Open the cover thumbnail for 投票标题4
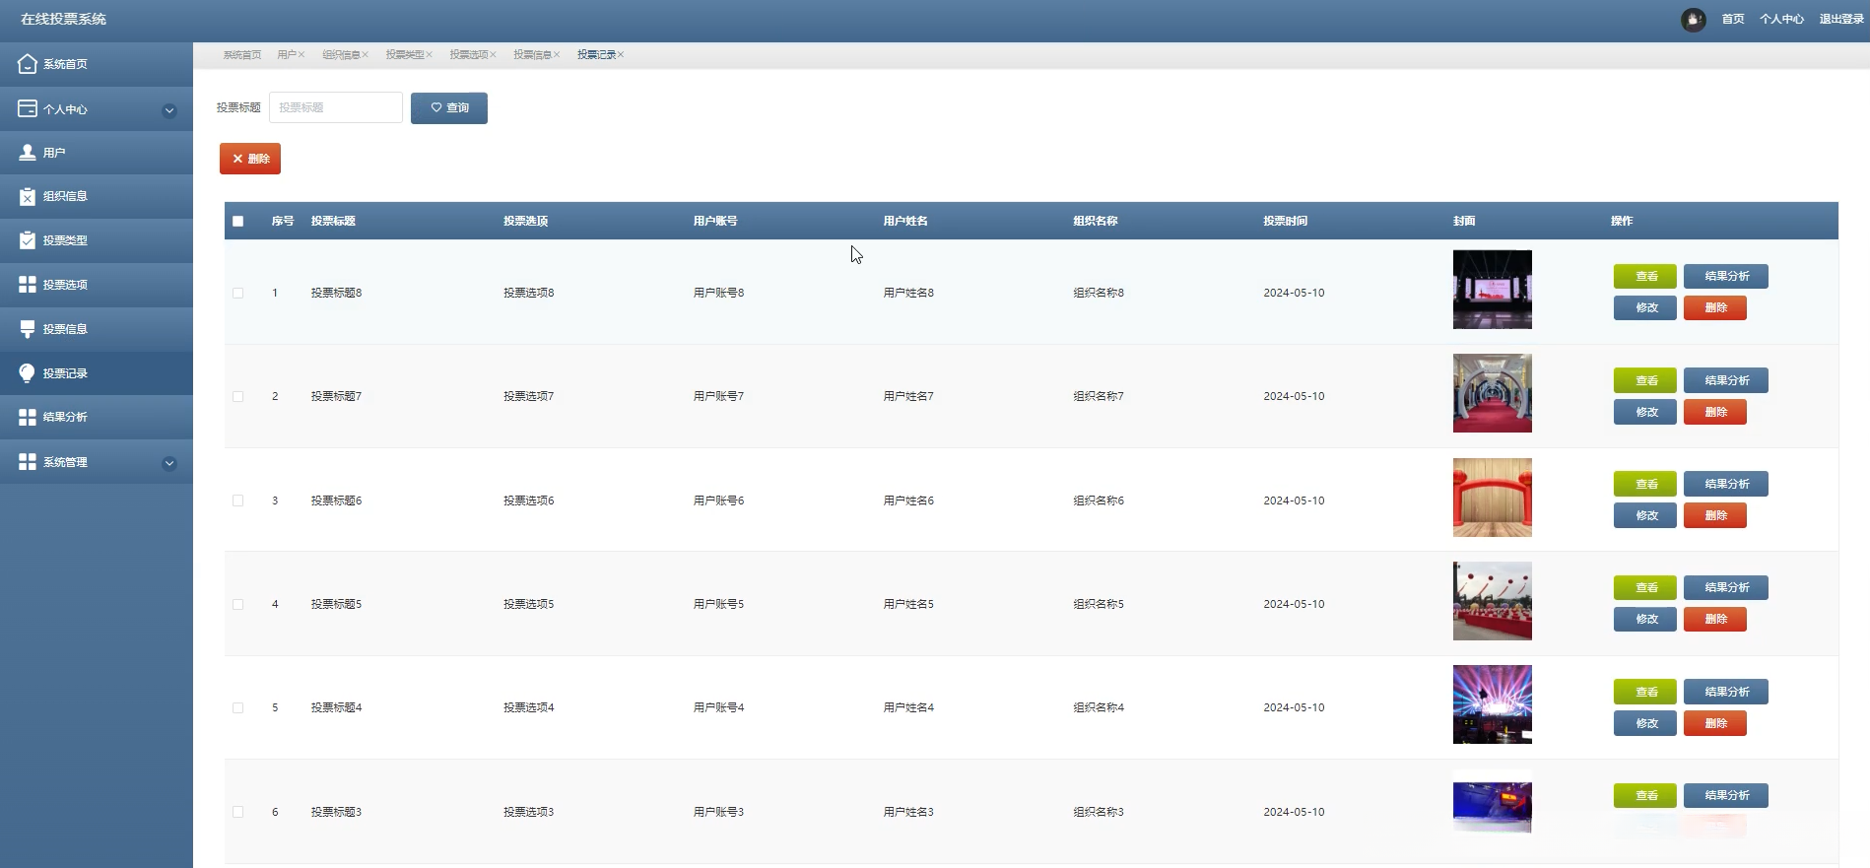Screen dimensions: 1870x868 [1493, 704]
